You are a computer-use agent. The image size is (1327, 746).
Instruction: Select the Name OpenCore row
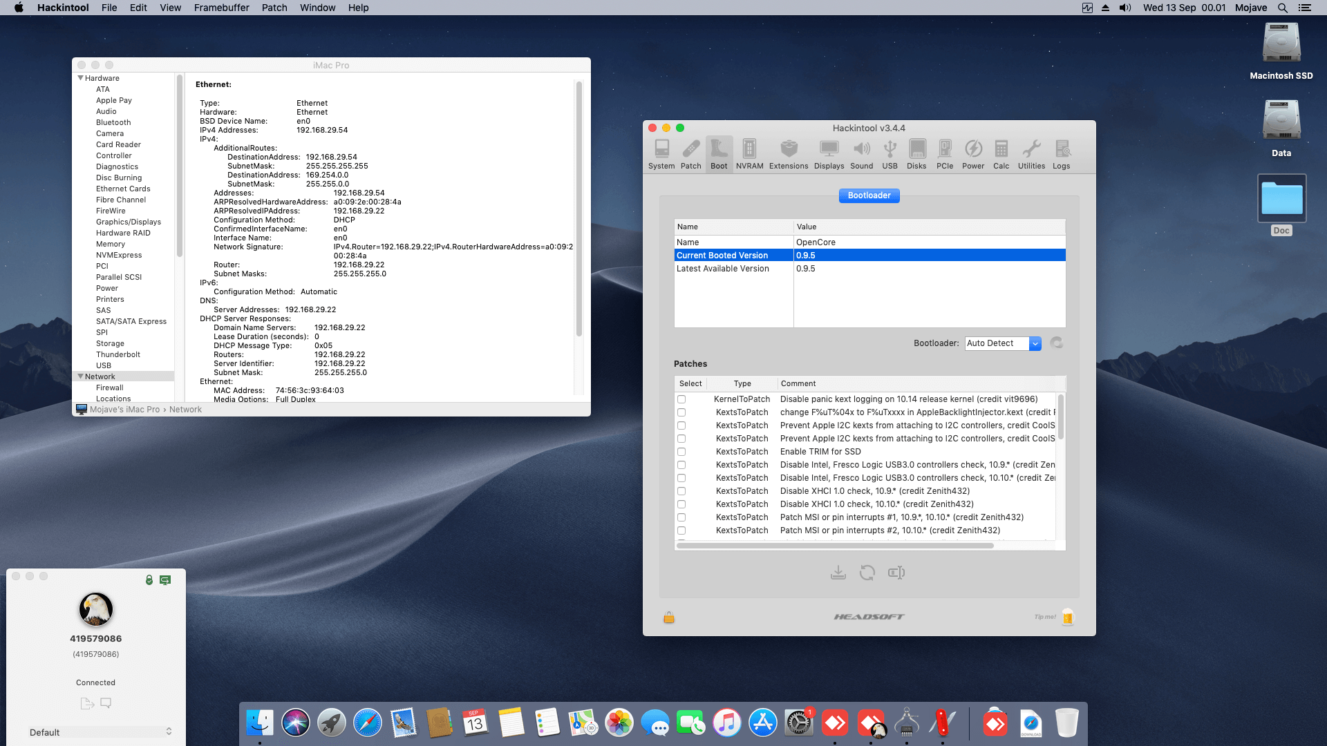coord(869,242)
